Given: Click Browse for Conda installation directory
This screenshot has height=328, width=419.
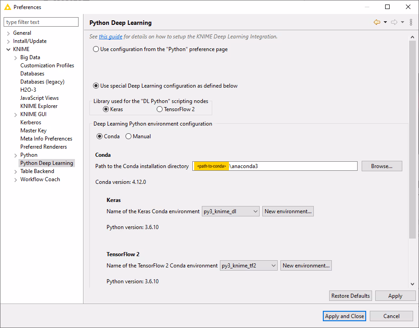Looking at the screenshot, I should click(382, 166).
